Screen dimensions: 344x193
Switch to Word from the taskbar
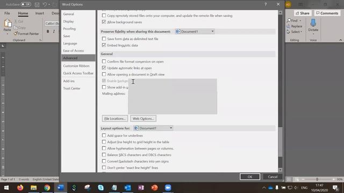click(61, 188)
